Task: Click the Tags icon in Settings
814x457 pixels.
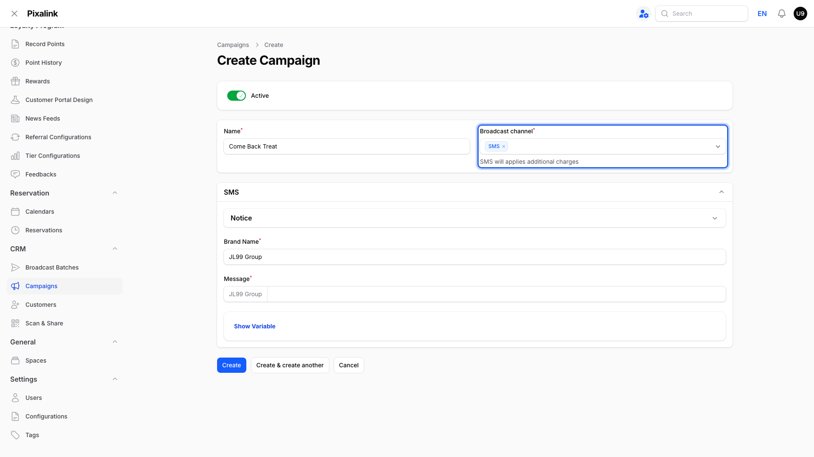Action: pos(15,435)
